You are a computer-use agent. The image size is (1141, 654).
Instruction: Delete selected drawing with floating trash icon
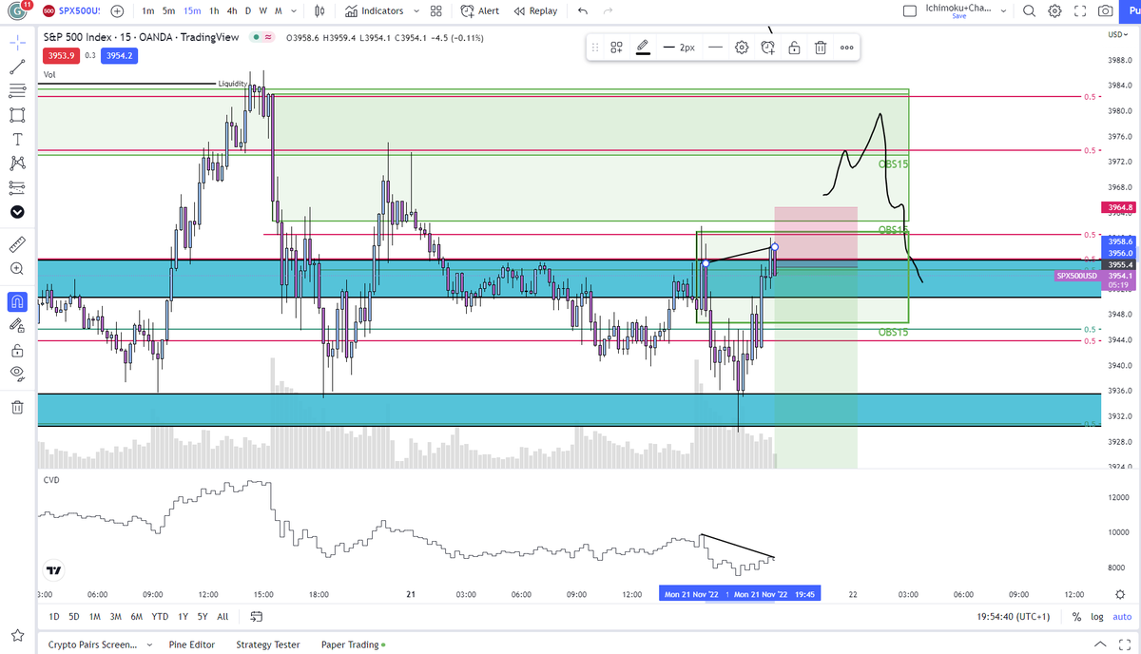click(x=820, y=47)
